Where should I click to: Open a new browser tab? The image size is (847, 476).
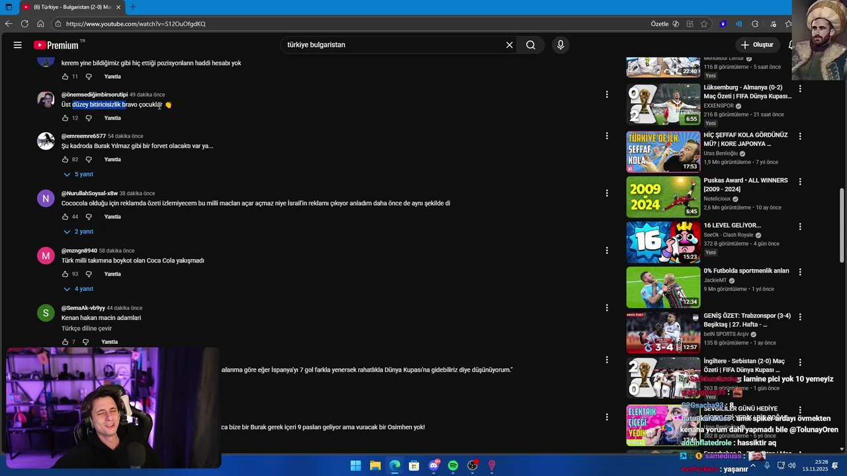pyautogui.click(x=133, y=7)
